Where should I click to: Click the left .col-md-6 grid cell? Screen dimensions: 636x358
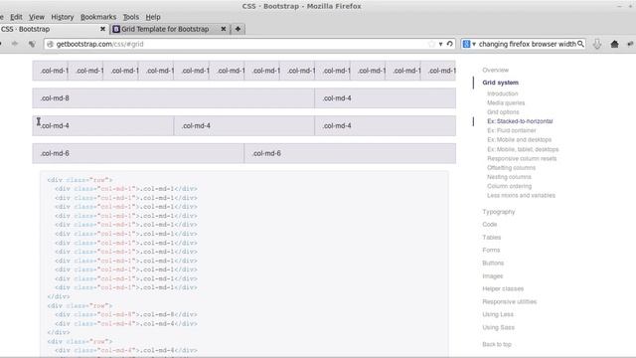[138, 153]
